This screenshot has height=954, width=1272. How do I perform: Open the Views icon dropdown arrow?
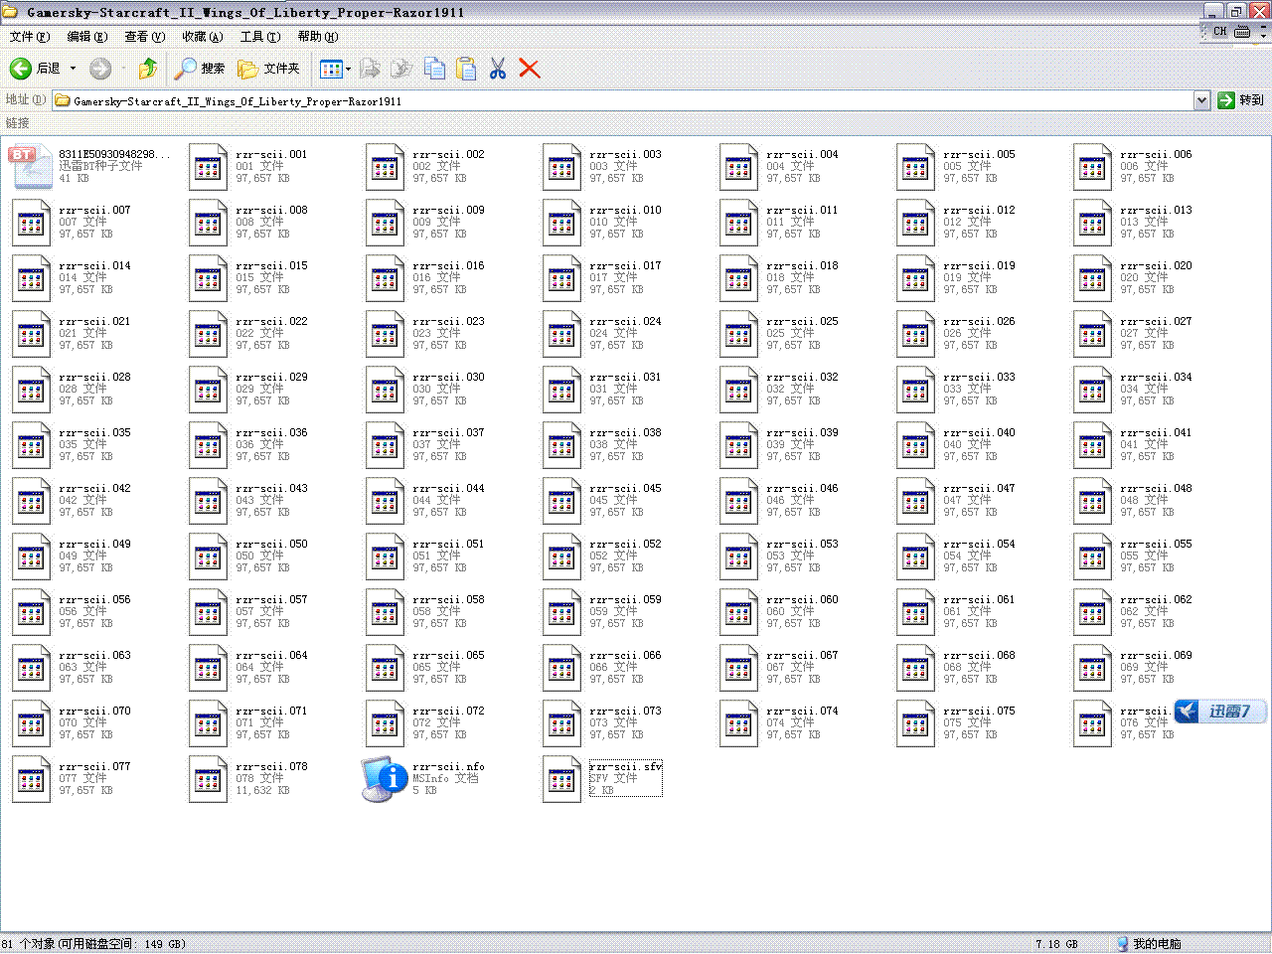point(348,69)
